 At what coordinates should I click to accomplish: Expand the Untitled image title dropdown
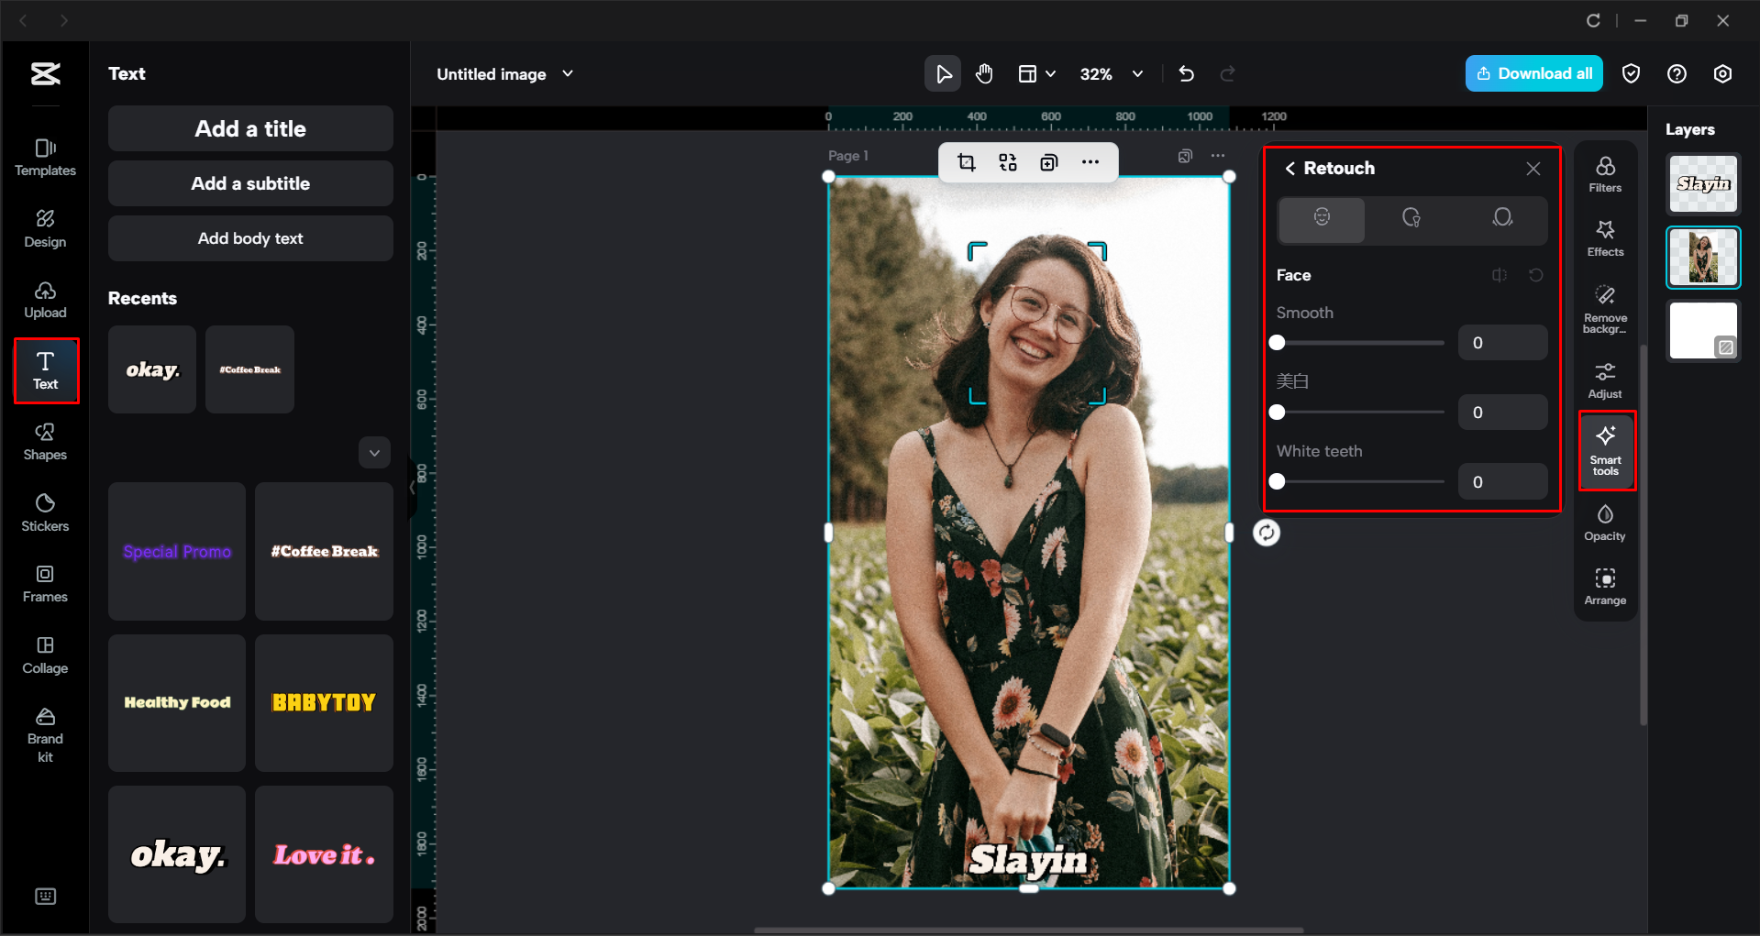568,73
